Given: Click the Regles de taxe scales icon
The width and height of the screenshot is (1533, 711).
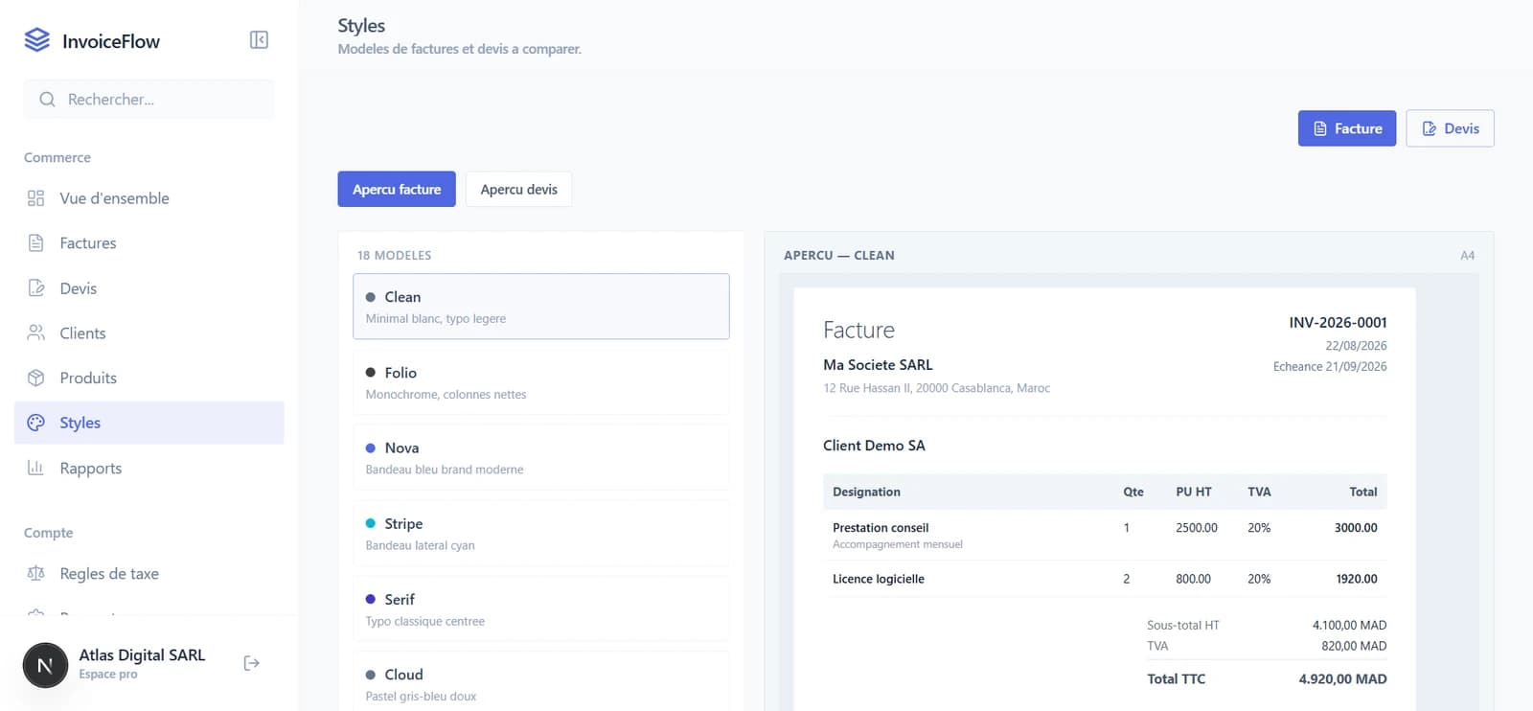Looking at the screenshot, I should pyautogui.click(x=36, y=573).
